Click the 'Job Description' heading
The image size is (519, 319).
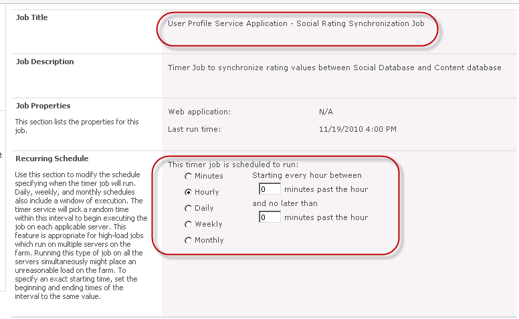click(45, 62)
